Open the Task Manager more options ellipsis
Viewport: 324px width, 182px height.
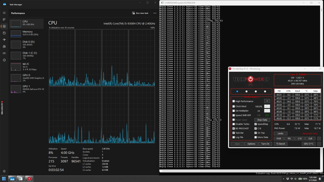155,13
